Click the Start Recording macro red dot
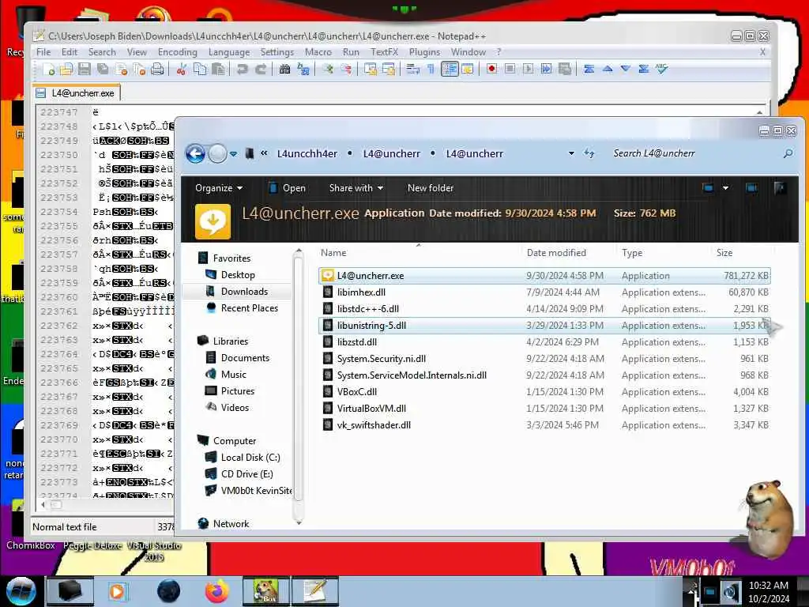This screenshot has height=607, width=809. pyautogui.click(x=491, y=69)
